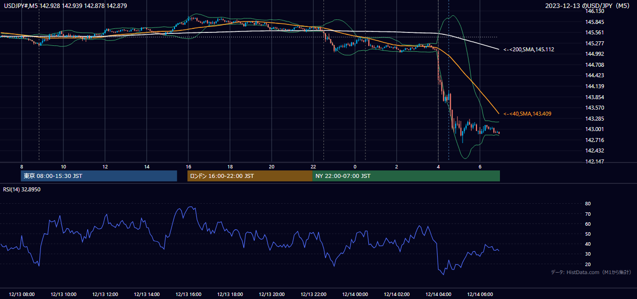Click price axis value 142.147
Image resolution: width=637 pixels, height=299 pixels.
595,161
